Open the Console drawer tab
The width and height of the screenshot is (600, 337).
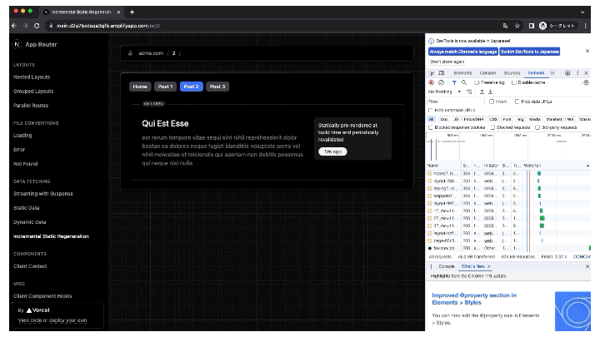[447, 266]
